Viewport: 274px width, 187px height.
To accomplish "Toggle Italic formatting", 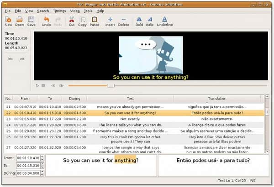I will pos(150,21).
